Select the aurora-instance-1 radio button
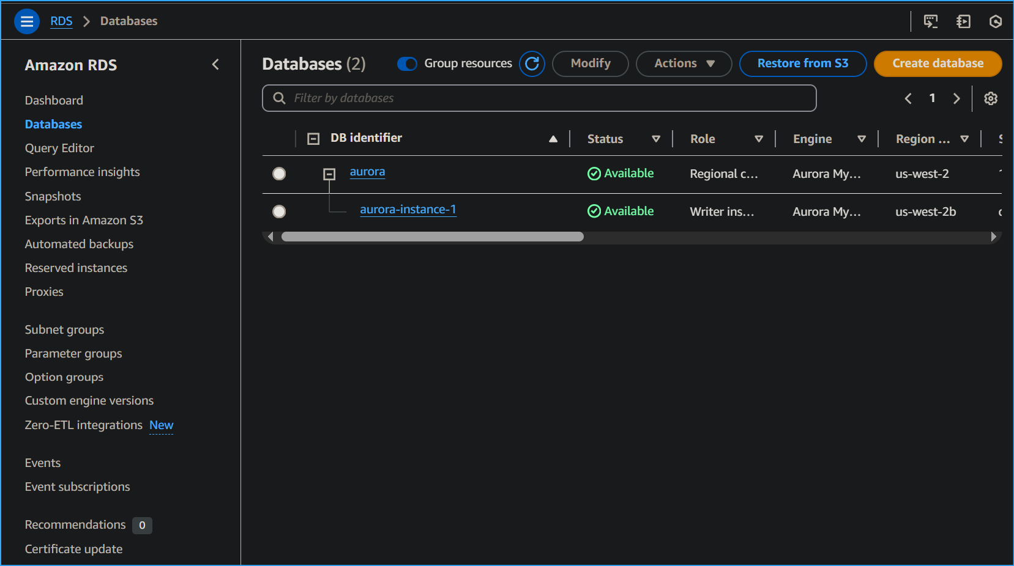The width and height of the screenshot is (1014, 566). coord(279,211)
